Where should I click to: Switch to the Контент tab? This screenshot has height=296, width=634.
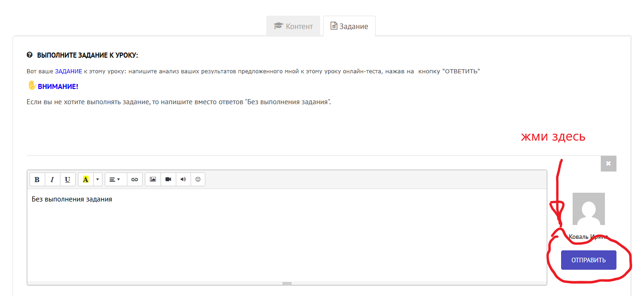point(293,26)
